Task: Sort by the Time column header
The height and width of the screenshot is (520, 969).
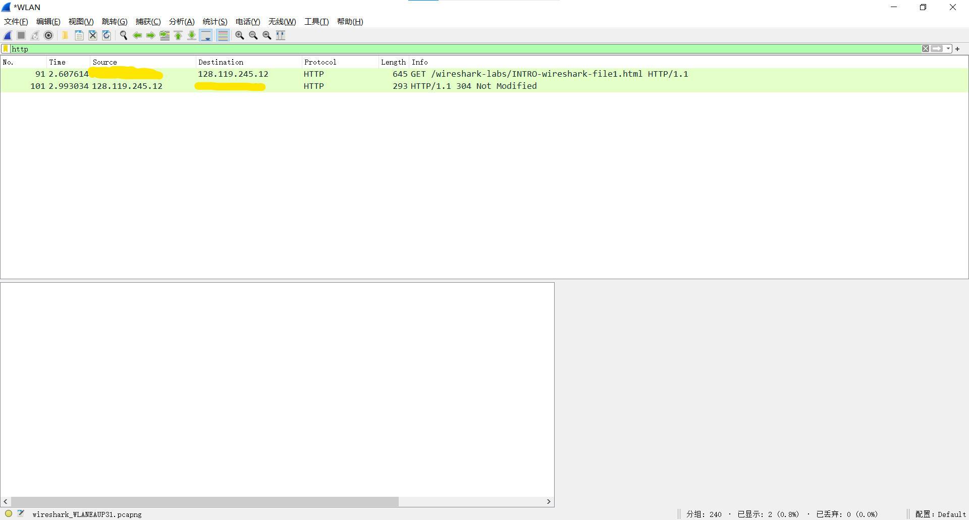Action: click(68, 62)
